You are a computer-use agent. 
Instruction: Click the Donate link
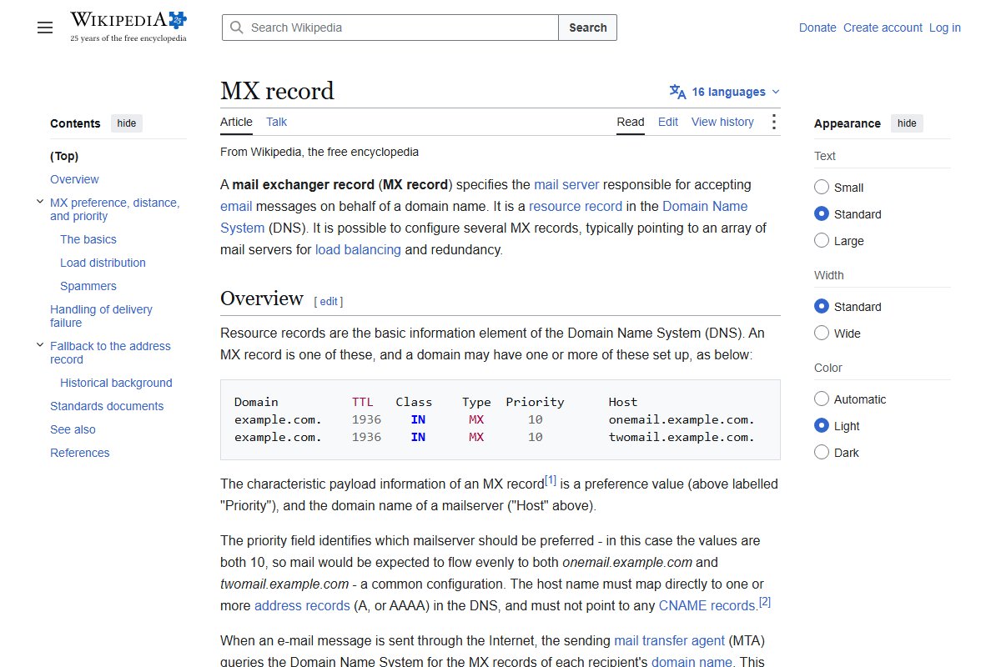tap(817, 28)
